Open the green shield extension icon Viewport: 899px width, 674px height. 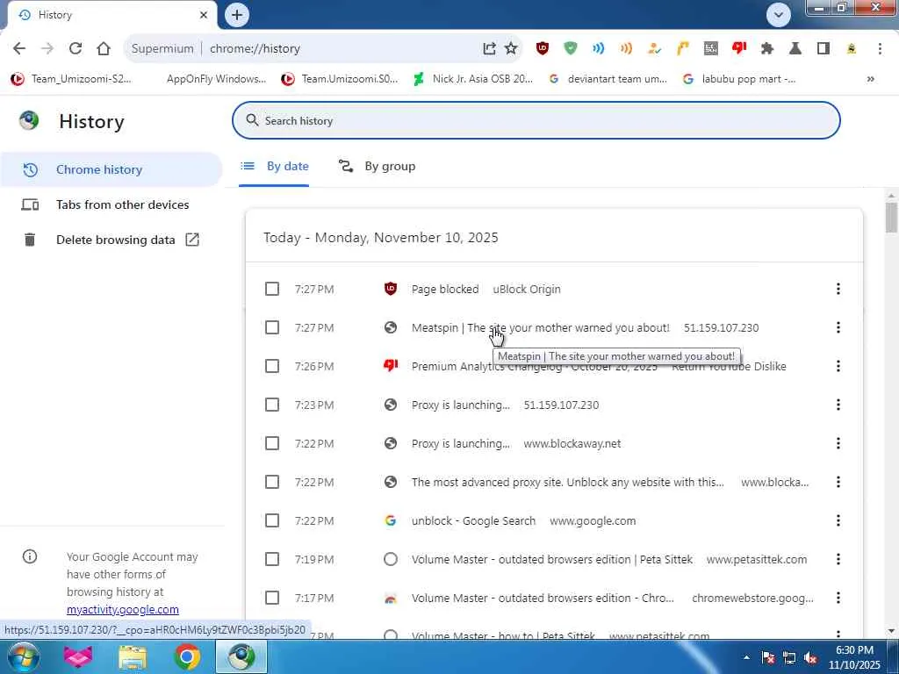pyautogui.click(x=570, y=49)
